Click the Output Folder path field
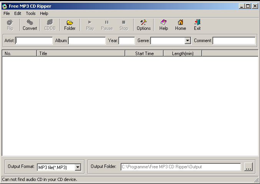This screenshot has height=184, width=260. 181,167
